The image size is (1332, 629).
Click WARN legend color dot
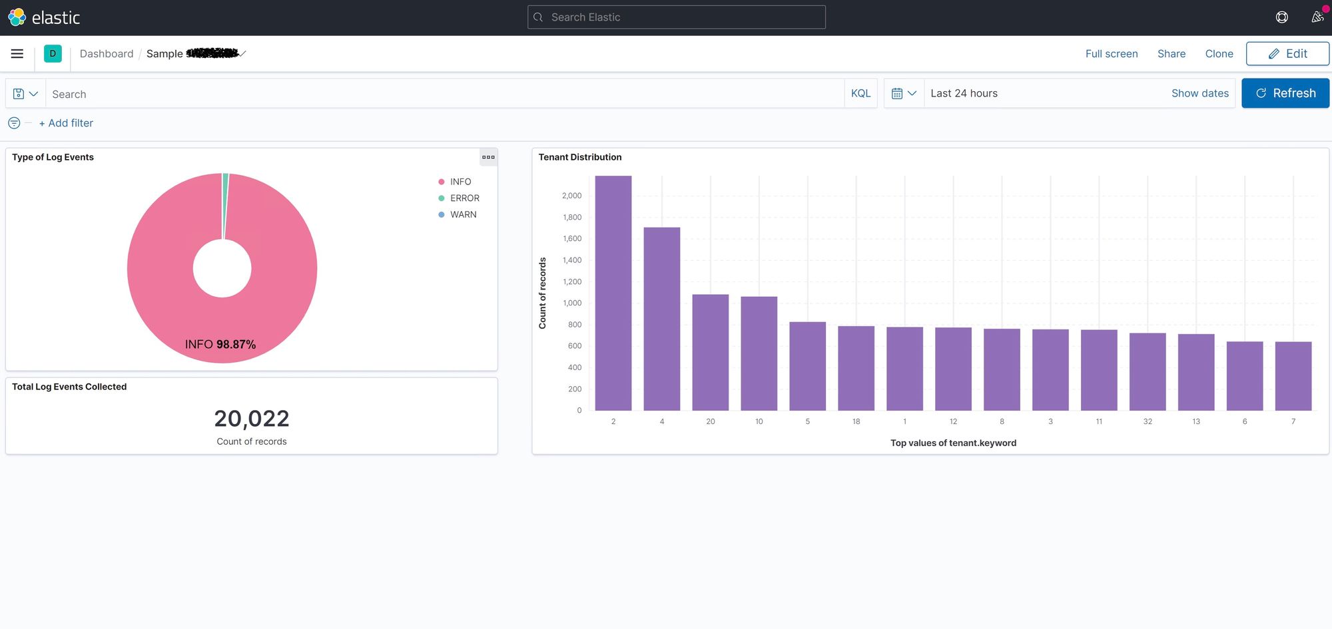tap(441, 214)
